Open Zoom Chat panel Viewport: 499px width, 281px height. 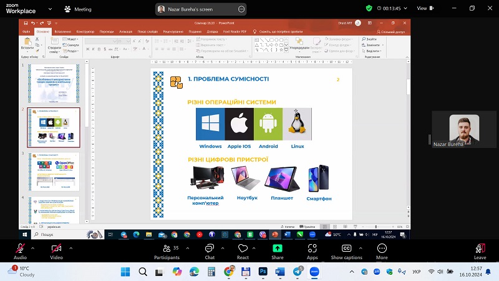click(x=210, y=252)
